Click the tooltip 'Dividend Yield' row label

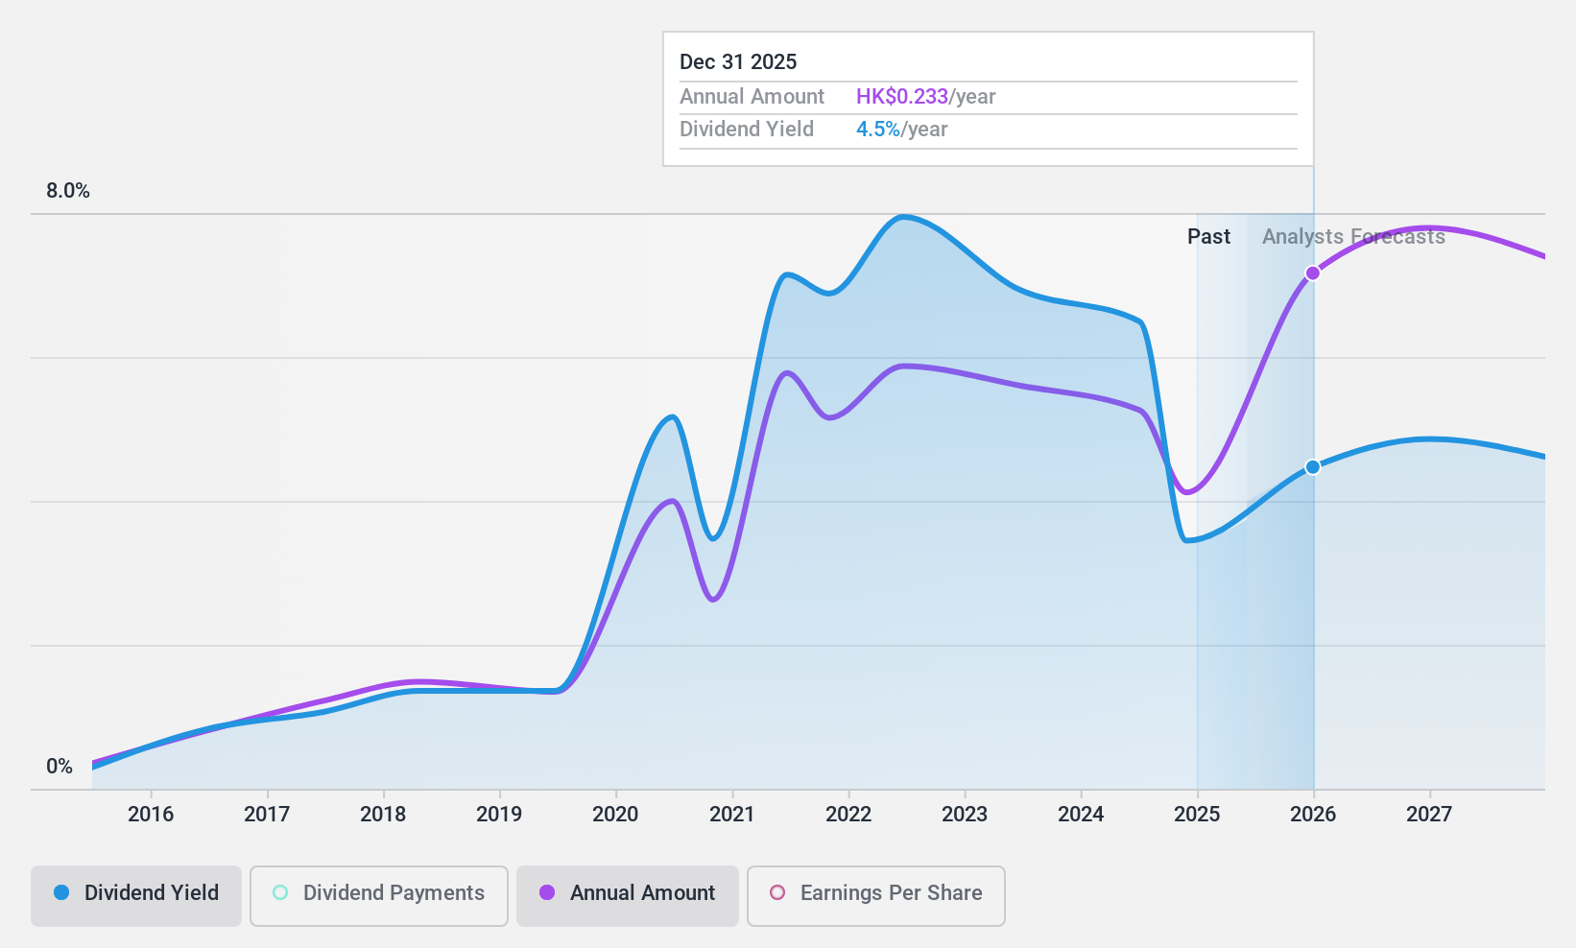click(x=747, y=130)
